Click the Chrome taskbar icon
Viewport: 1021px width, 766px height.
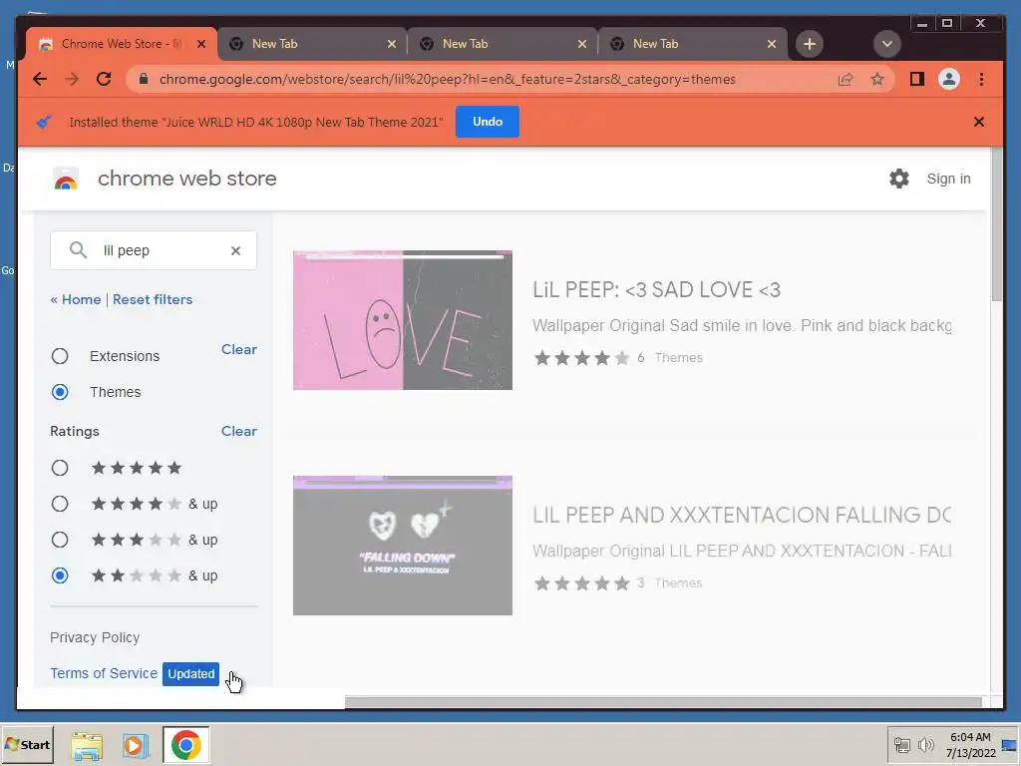point(186,745)
